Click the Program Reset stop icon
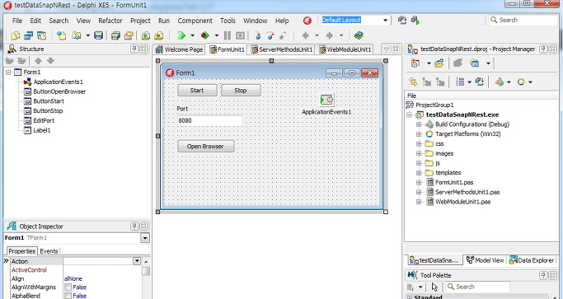This screenshot has height=299, width=563. coord(240,35)
